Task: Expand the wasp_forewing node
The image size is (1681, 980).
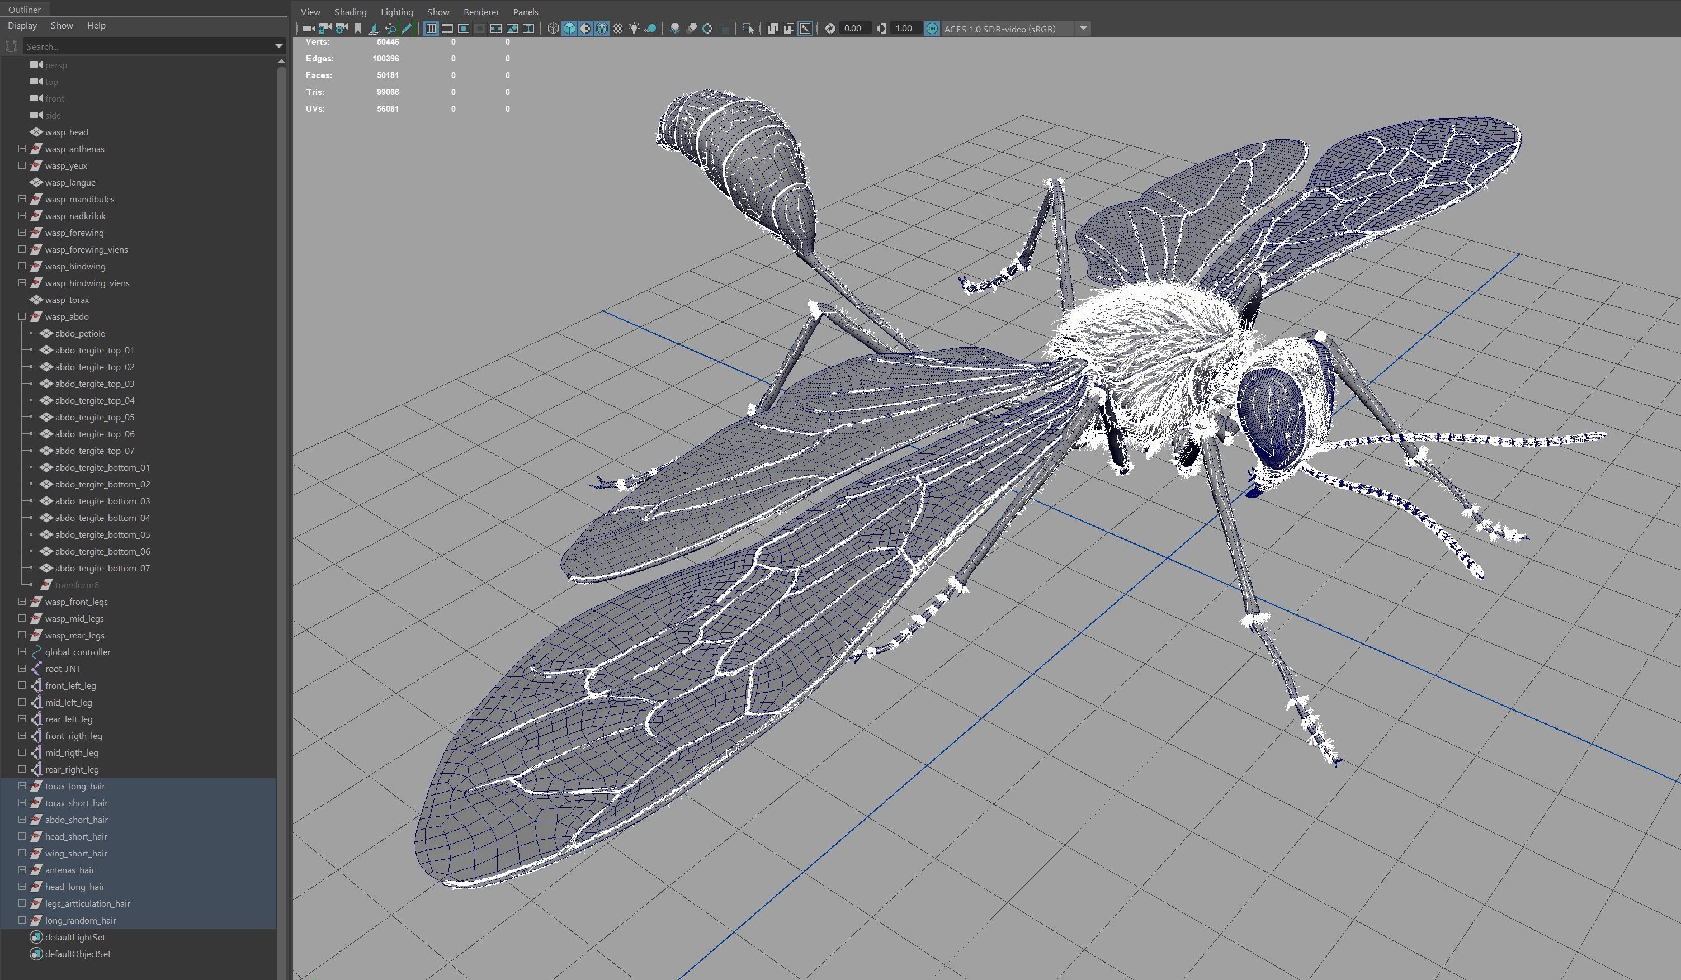Action: pyautogui.click(x=22, y=233)
